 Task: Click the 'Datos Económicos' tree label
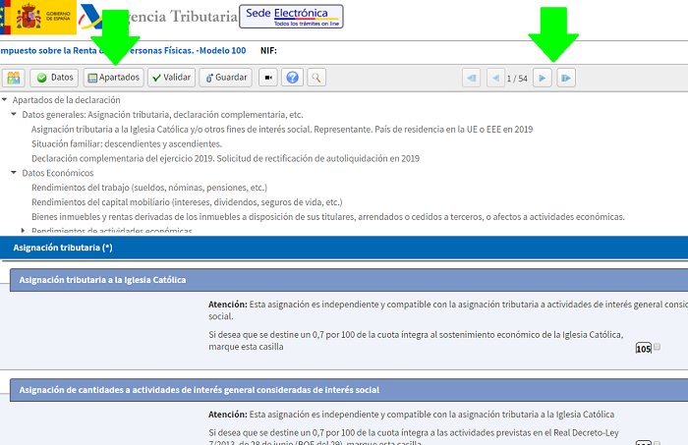tap(58, 173)
